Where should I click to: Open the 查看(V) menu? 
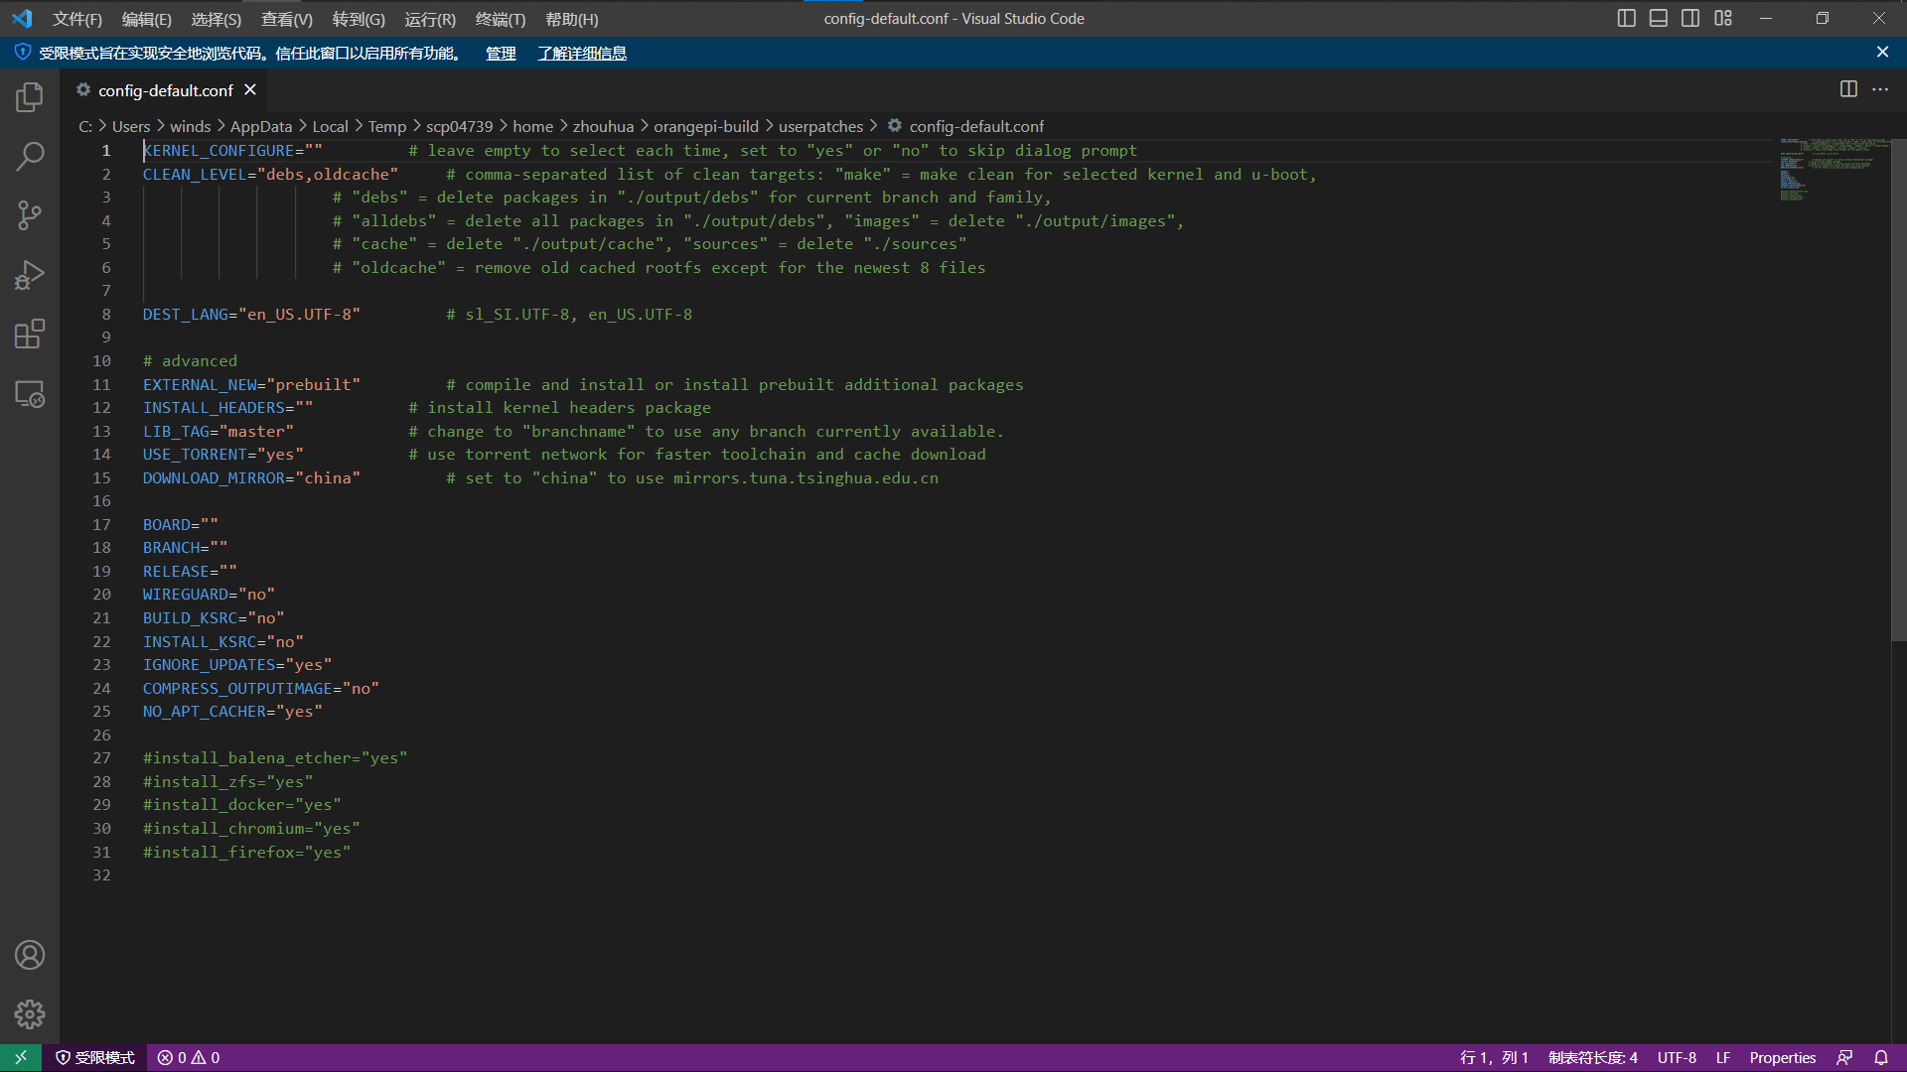(x=286, y=19)
